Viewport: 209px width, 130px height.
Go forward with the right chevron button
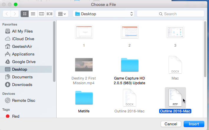click(15, 14)
